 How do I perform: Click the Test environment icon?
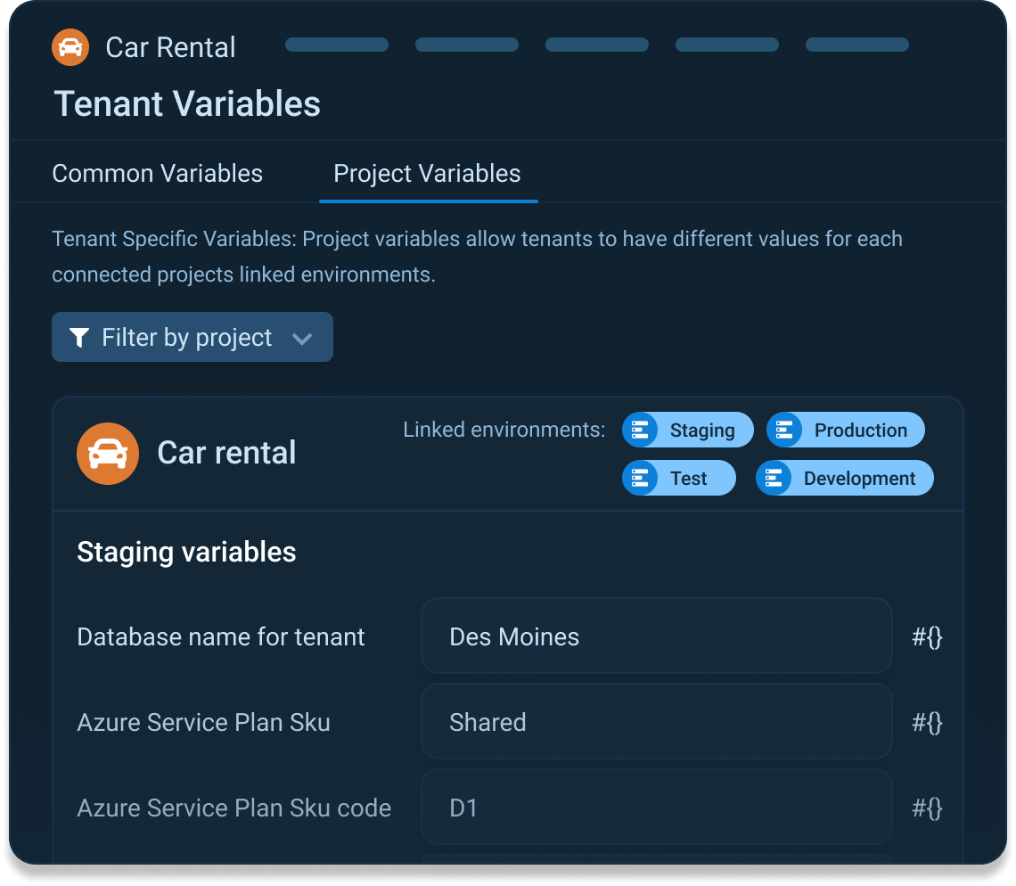(x=640, y=478)
